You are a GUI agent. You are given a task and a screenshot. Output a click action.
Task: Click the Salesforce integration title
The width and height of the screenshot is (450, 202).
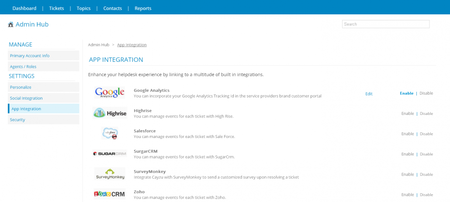(x=145, y=131)
